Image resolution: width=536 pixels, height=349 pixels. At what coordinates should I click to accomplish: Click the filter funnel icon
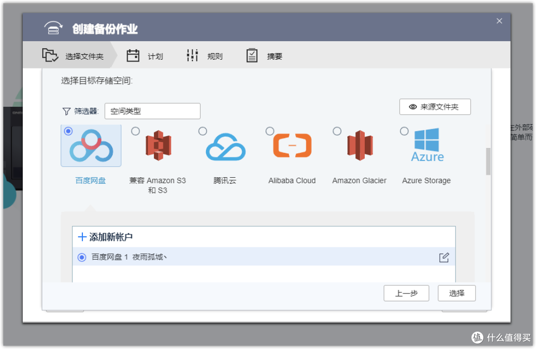pyautogui.click(x=67, y=111)
